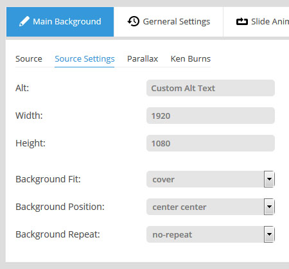This screenshot has width=289, height=269.
Task: Open the Main Background tab
Action: point(60,22)
